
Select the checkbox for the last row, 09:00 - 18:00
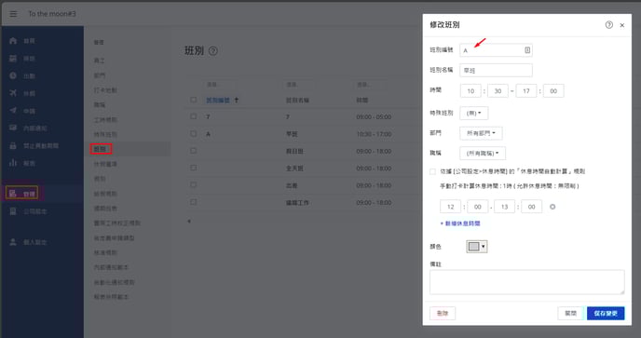click(194, 202)
